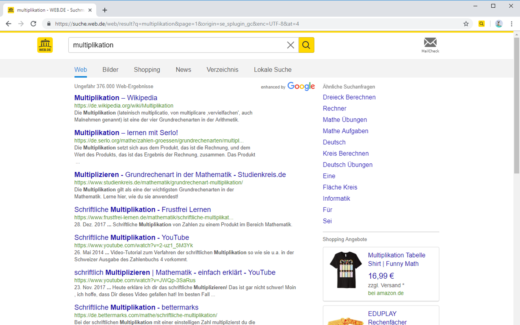
Task: Click the browser address bar URL
Action: (177, 24)
